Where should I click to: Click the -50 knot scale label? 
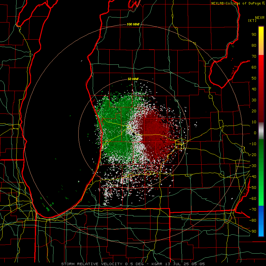click(x=253, y=188)
